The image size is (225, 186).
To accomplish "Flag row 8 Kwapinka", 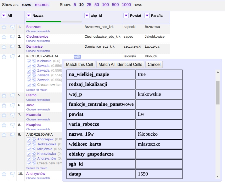I will click(x=12, y=125).
